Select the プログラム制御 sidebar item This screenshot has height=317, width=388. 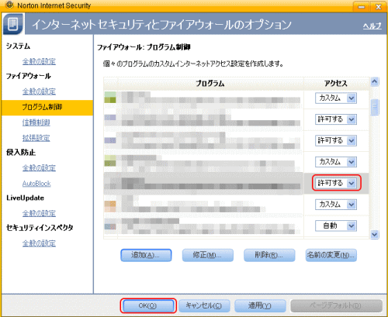[47, 108]
